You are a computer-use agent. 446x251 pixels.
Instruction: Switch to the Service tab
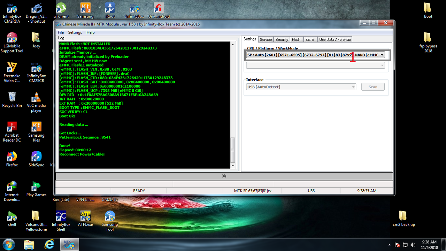point(266,39)
